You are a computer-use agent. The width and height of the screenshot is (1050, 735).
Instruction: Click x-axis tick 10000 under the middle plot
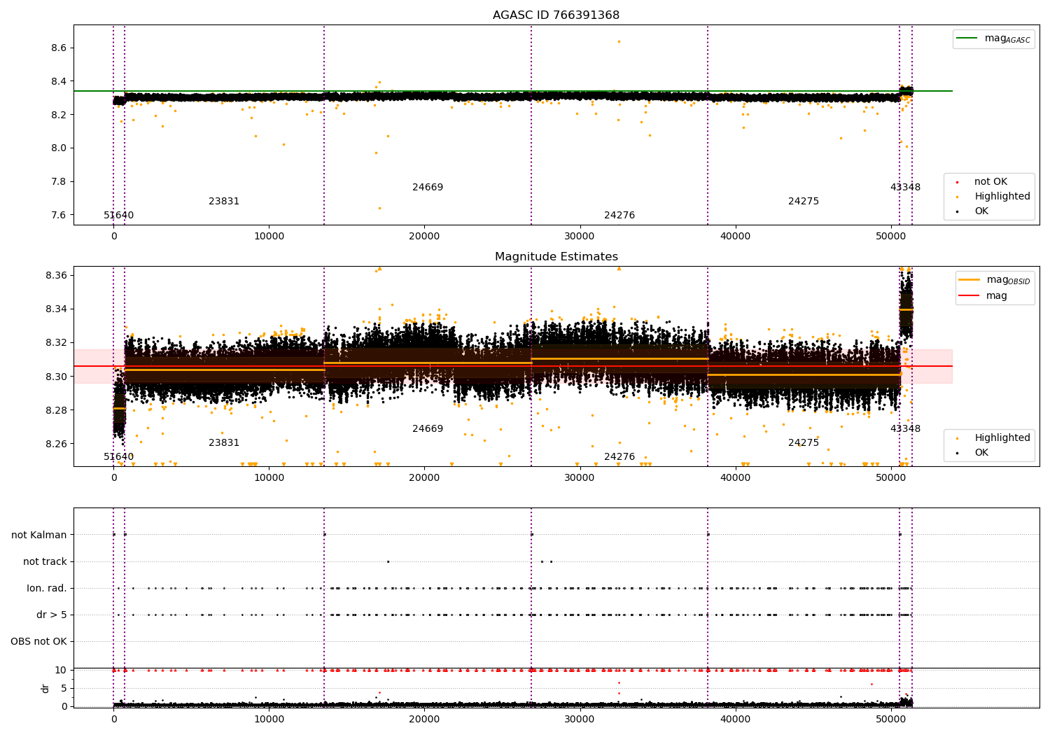point(269,478)
